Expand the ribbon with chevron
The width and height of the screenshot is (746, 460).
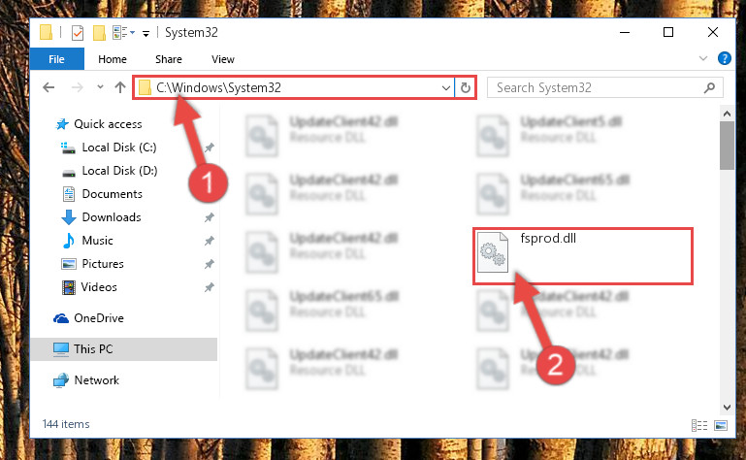point(702,58)
